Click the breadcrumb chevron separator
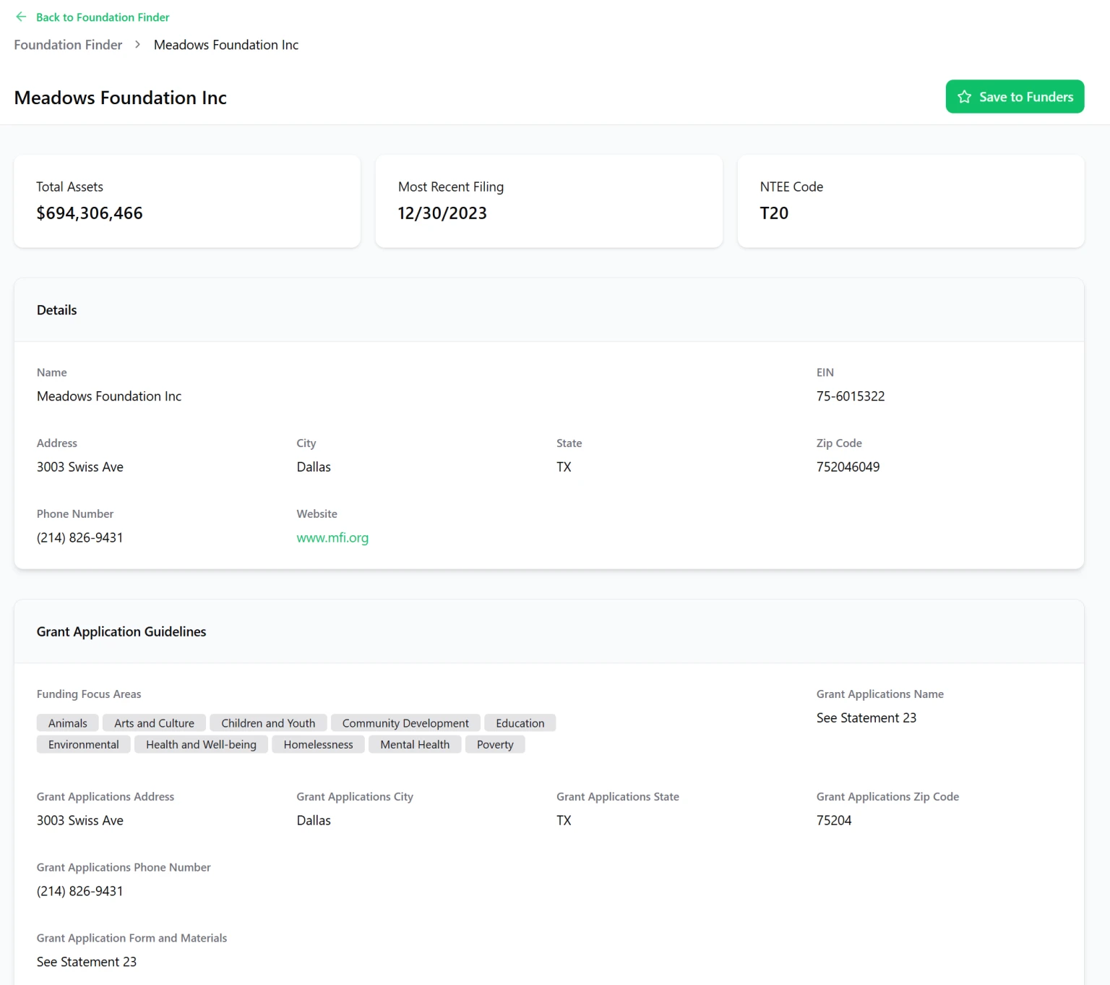 [x=137, y=45]
